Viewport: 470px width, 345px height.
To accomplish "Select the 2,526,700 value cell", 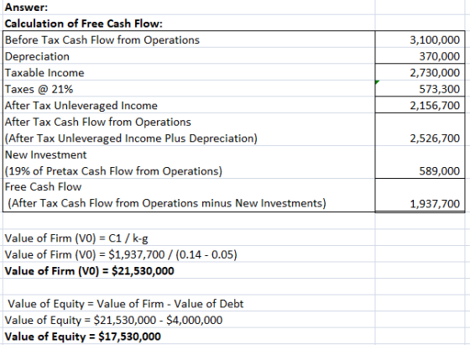I will pos(420,130).
